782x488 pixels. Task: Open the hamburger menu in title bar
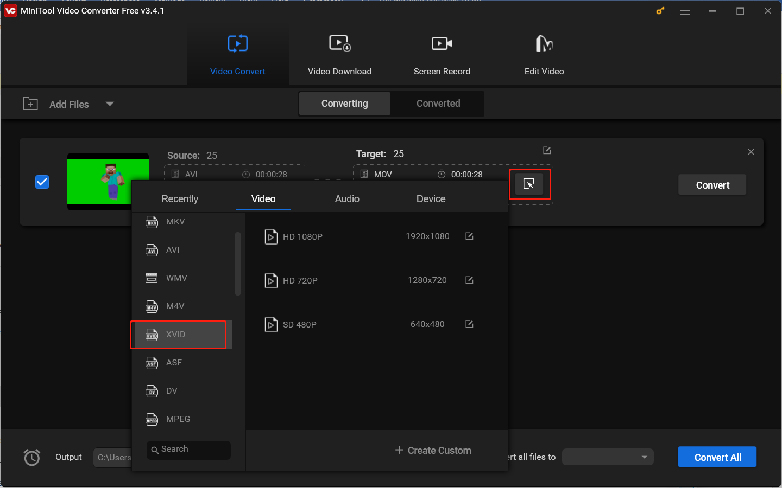pos(685,11)
